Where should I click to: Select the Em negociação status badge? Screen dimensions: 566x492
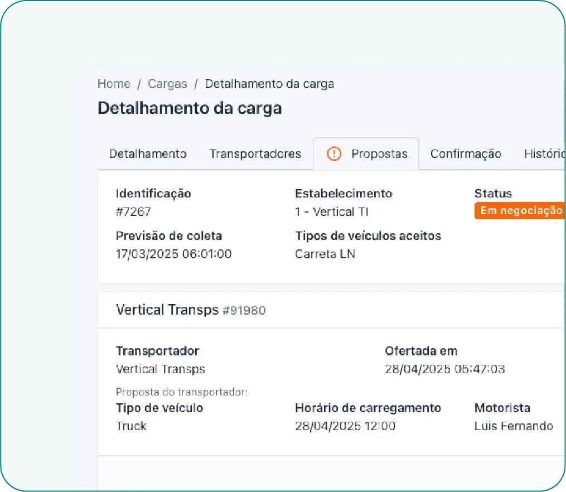pyautogui.click(x=520, y=211)
